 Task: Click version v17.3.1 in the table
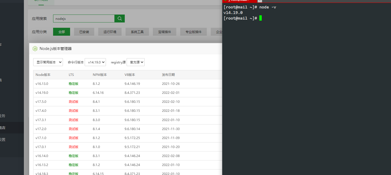pos(41,120)
